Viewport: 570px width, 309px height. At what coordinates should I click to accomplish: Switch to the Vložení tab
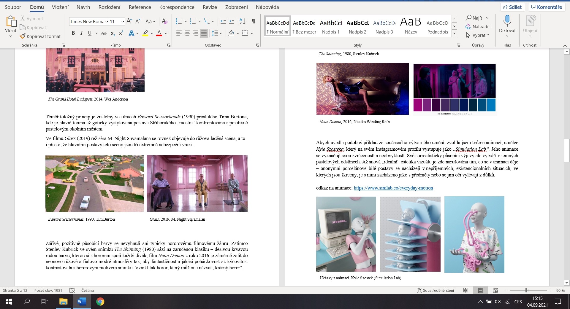coord(60,7)
